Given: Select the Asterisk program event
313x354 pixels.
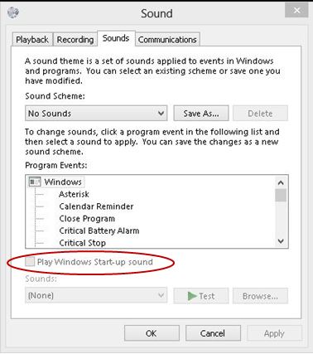Looking at the screenshot, I should tap(74, 194).
